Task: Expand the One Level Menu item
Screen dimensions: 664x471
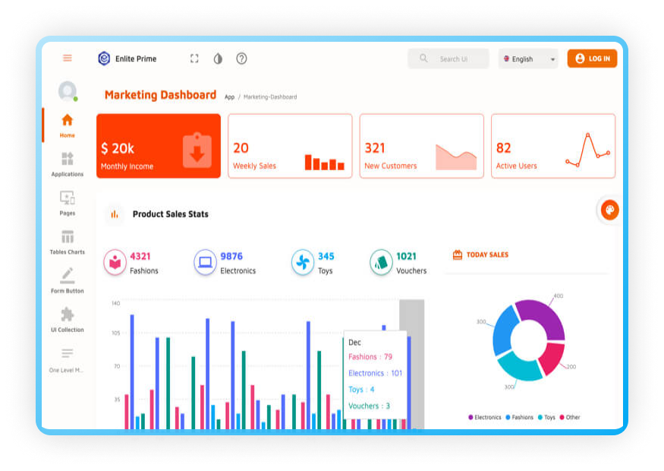Action: click(x=68, y=359)
